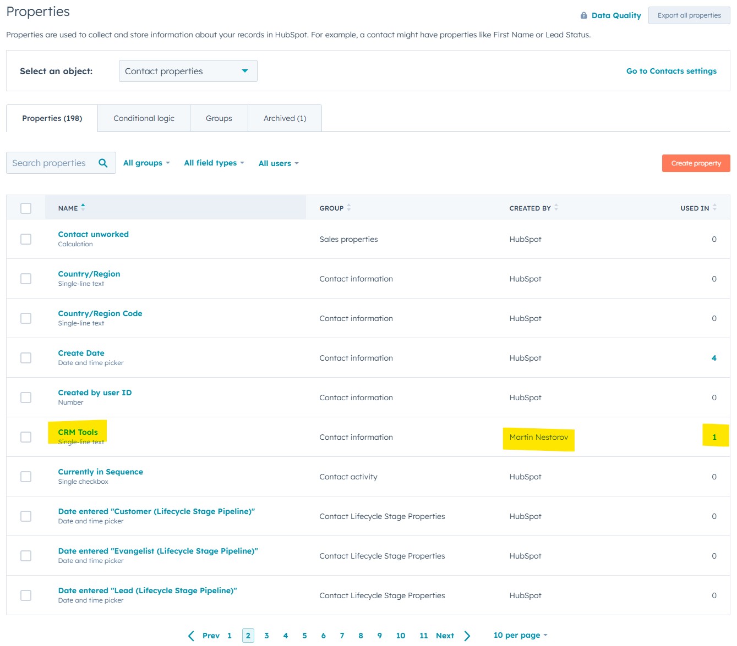Check the Contact unworked row checkbox
737x646 pixels.
click(26, 239)
